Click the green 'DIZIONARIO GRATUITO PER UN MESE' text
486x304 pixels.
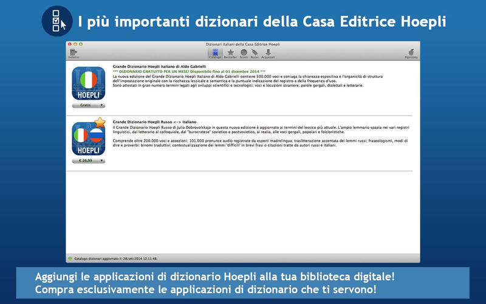click(x=189, y=71)
